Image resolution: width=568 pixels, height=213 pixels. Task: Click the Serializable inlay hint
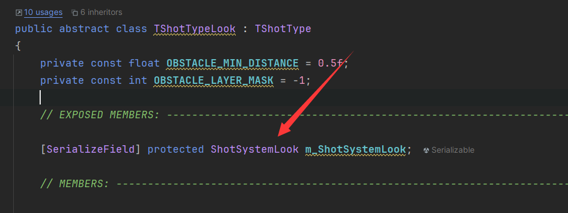[453, 150]
